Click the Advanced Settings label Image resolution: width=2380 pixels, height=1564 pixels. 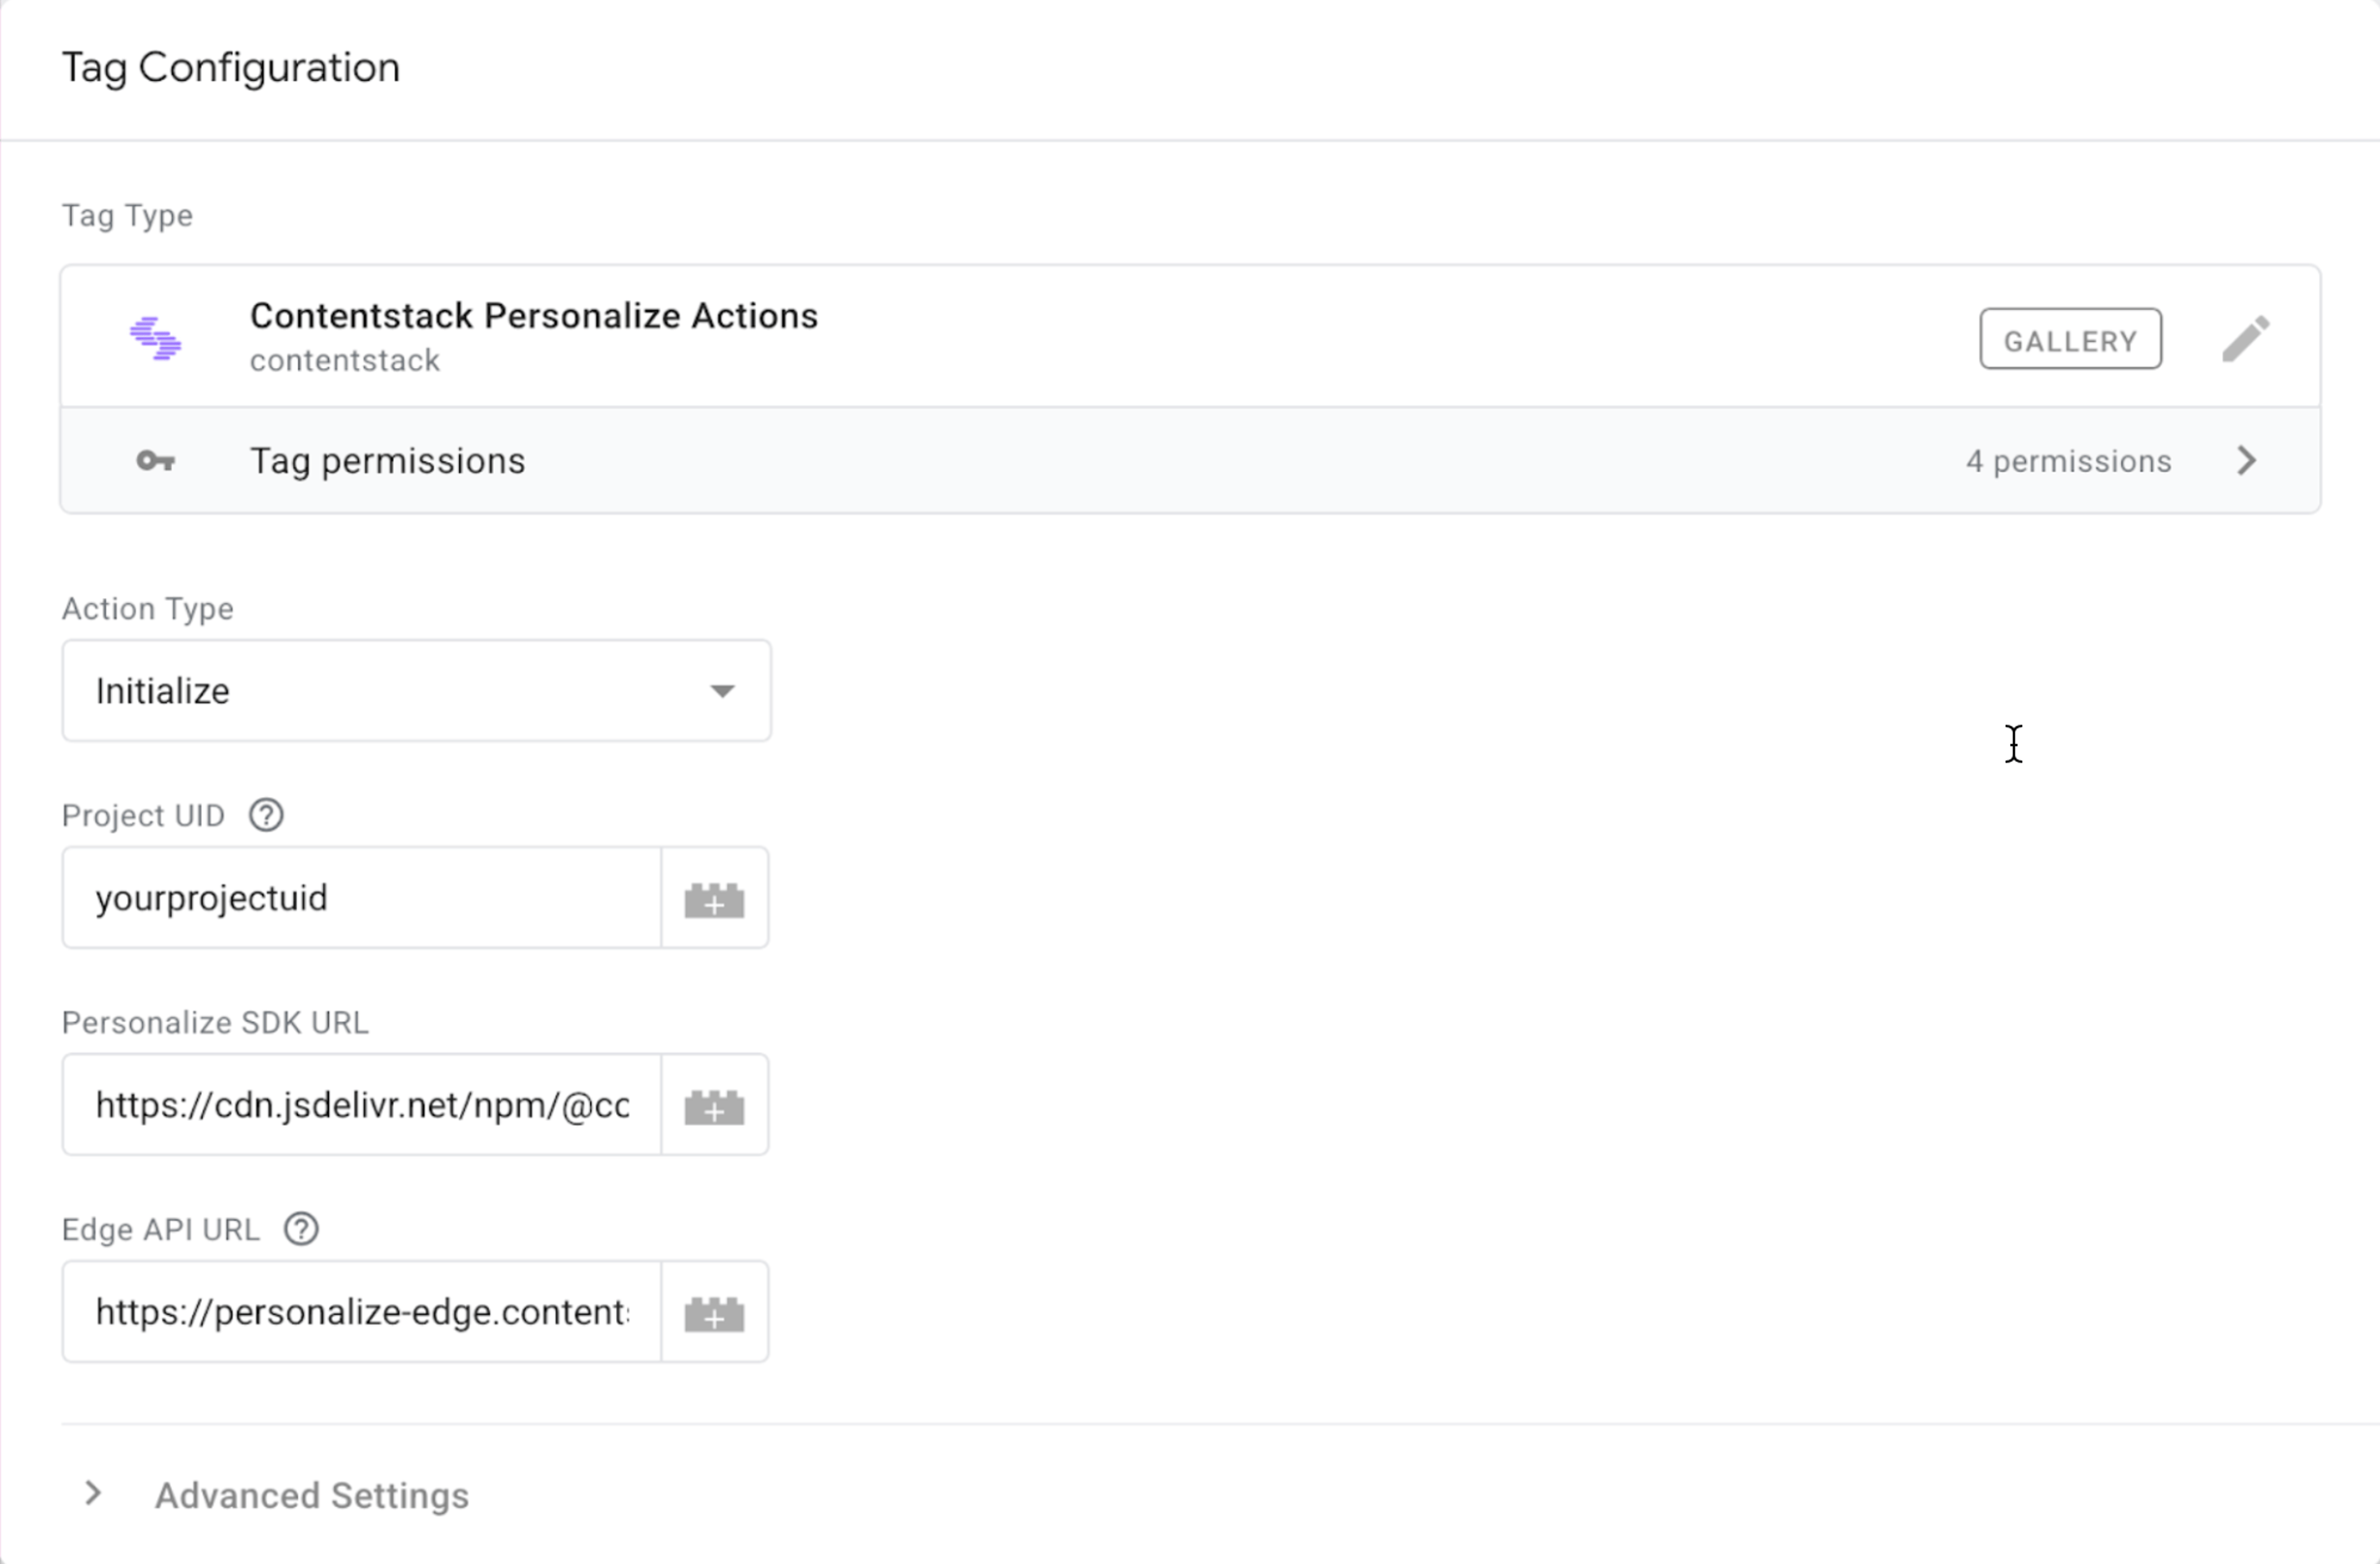(x=312, y=1496)
